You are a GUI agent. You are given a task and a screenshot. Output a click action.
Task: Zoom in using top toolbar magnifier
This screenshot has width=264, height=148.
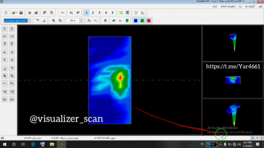[53, 20]
